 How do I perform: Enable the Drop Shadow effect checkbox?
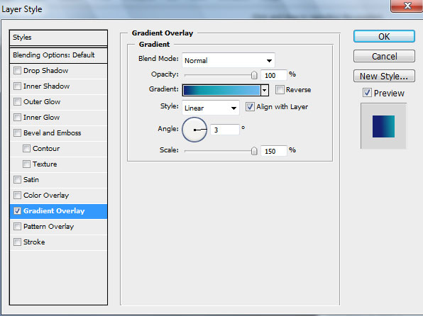[x=17, y=71]
